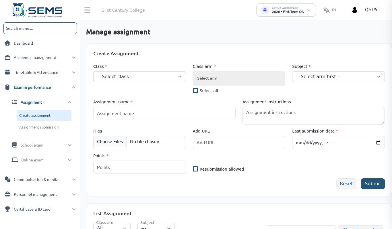The image size is (392, 229).
Task: Click the Last submission date field
Action: [338, 143]
